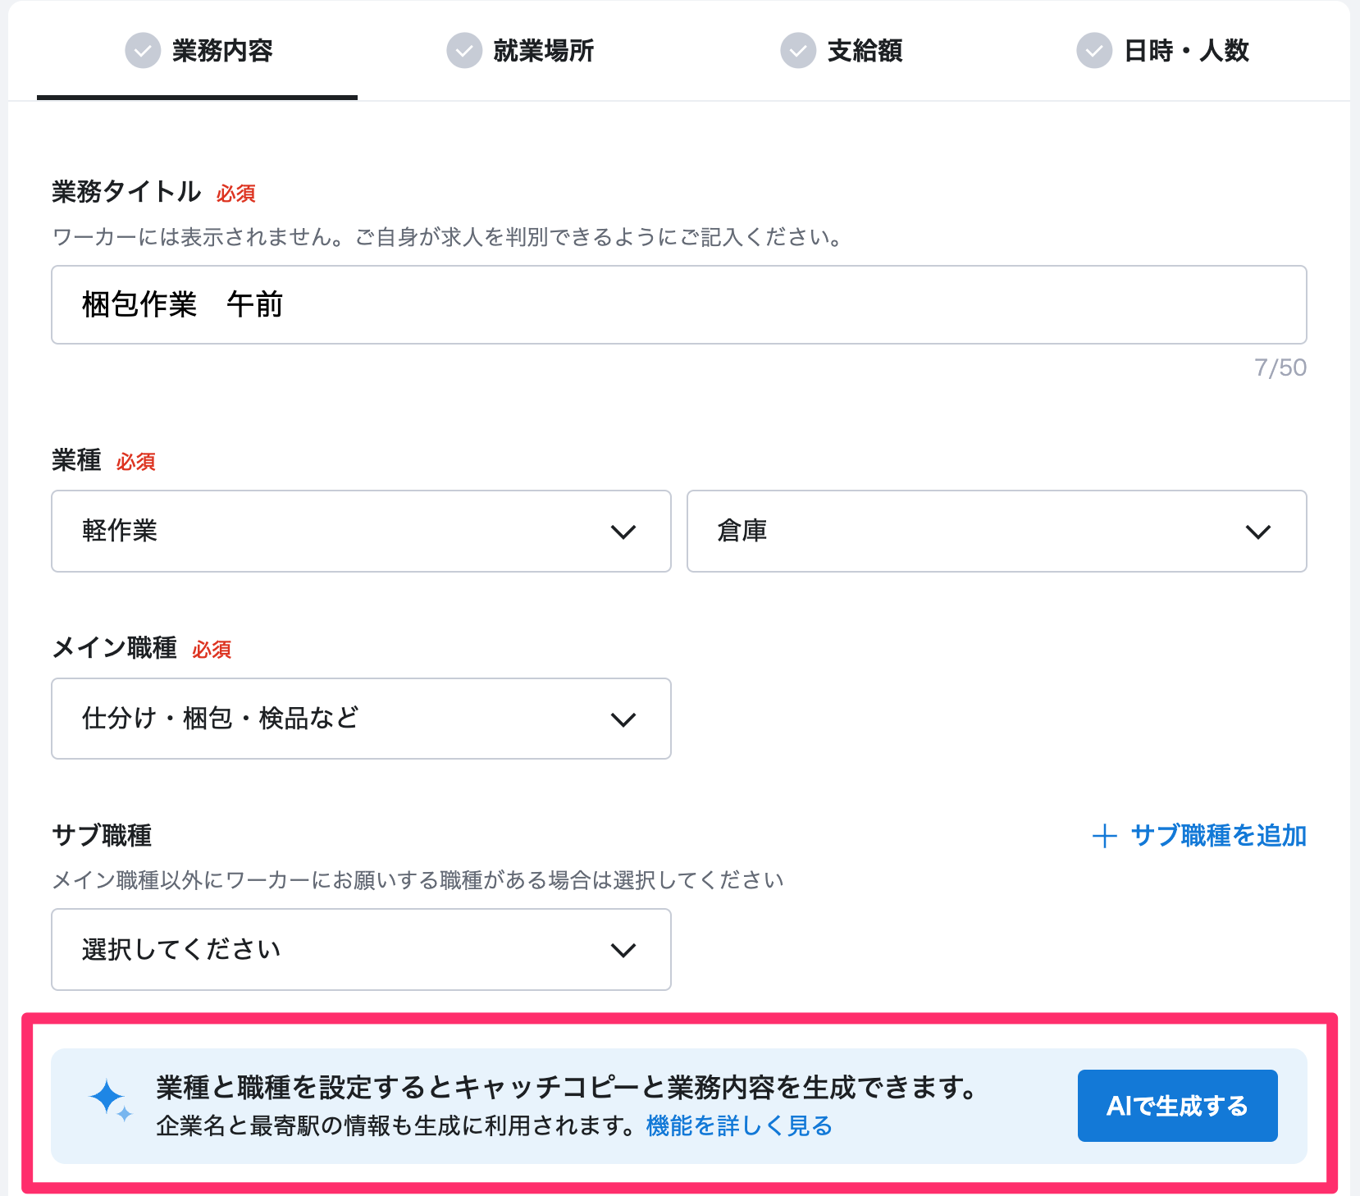Open the 倉庫 sub-industry dropdown

pyautogui.click(x=996, y=532)
